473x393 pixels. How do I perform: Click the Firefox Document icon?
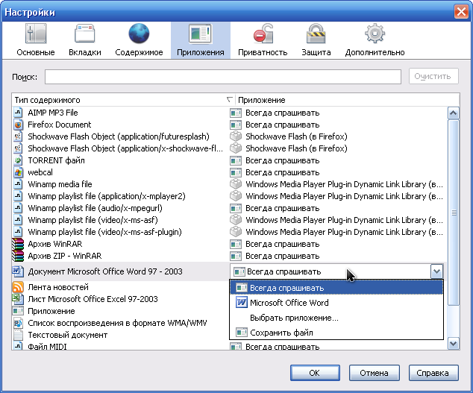pos(18,125)
